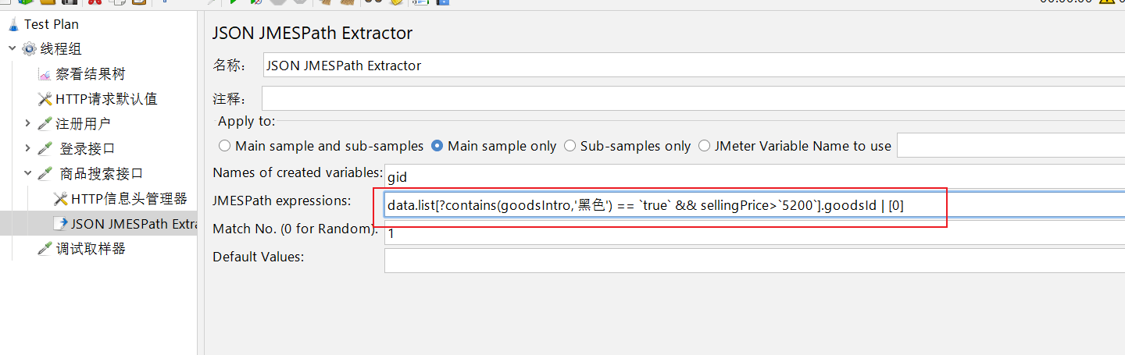Click the Test Plan flask icon
The width and height of the screenshot is (1125, 355).
pyautogui.click(x=13, y=24)
